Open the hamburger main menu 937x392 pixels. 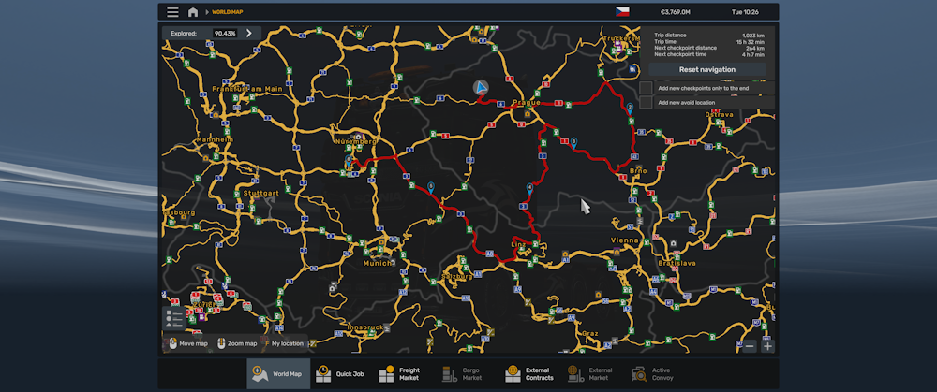click(x=172, y=12)
